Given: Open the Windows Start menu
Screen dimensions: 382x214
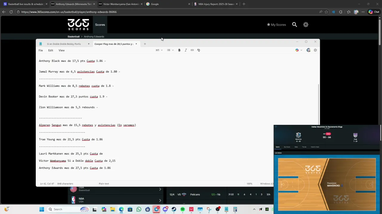Looking at the screenshot, I should coord(41,209).
